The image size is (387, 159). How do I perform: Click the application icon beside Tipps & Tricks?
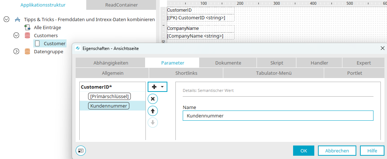point(17,19)
